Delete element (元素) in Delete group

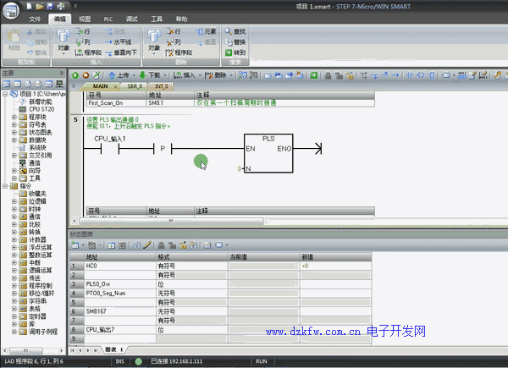point(206,31)
